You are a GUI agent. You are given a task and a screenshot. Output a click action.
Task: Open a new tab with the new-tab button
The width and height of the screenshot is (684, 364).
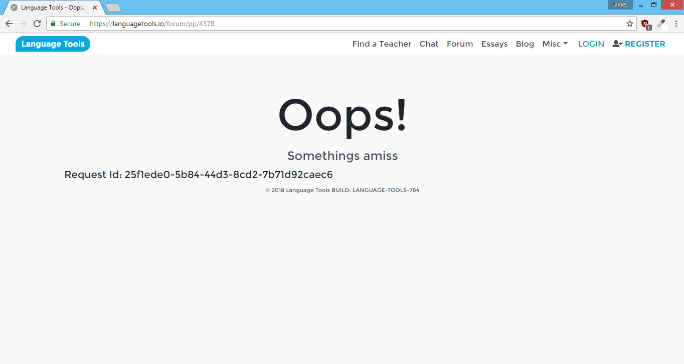[x=113, y=8]
